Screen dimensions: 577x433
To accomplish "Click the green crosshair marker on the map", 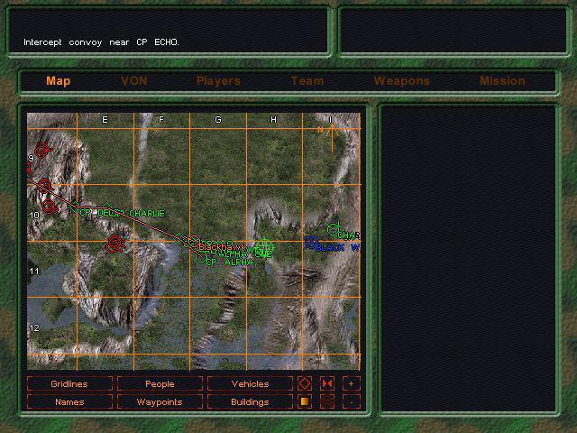I will coord(264,245).
